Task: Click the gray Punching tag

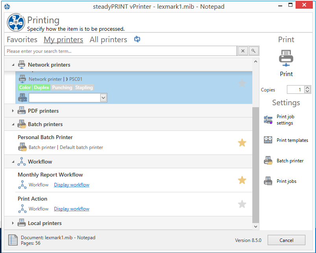Action: pos(62,87)
